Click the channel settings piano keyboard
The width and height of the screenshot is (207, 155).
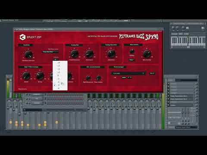coord(188,41)
